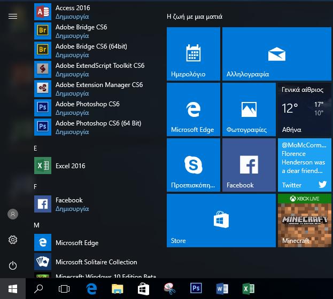Start Adobe Photoshop CS6 from list

[x=96, y=108]
